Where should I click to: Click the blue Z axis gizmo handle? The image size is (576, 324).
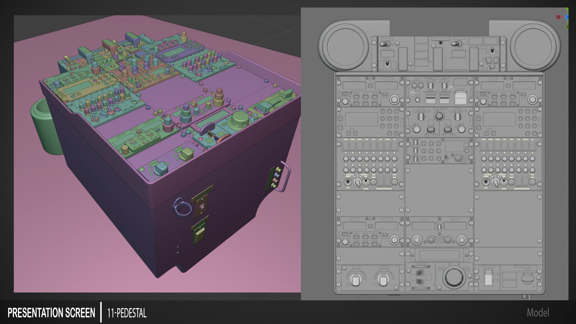(x=567, y=17)
